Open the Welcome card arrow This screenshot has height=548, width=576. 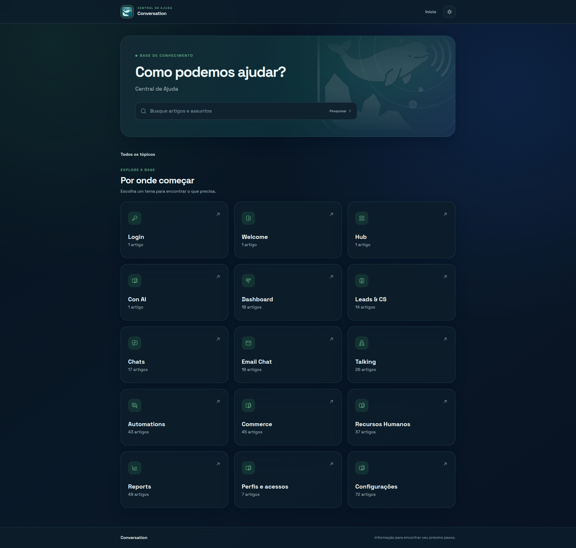coord(331,214)
